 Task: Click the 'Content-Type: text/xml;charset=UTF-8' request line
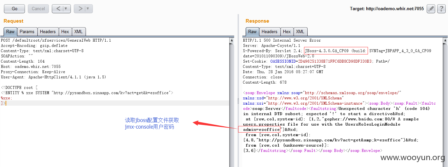coord(42,51)
